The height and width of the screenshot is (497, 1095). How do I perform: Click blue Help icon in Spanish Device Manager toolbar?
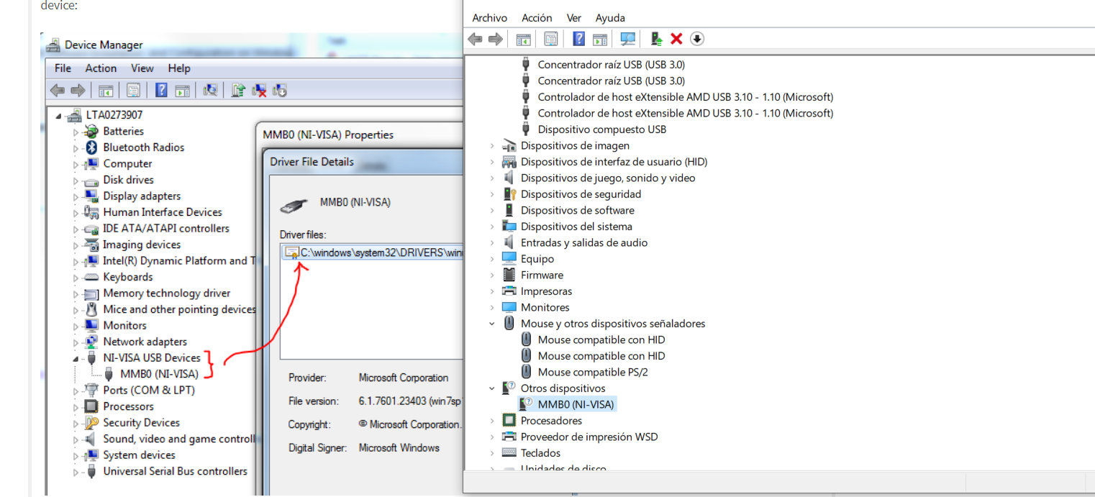pyautogui.click(x=578, y=39)
